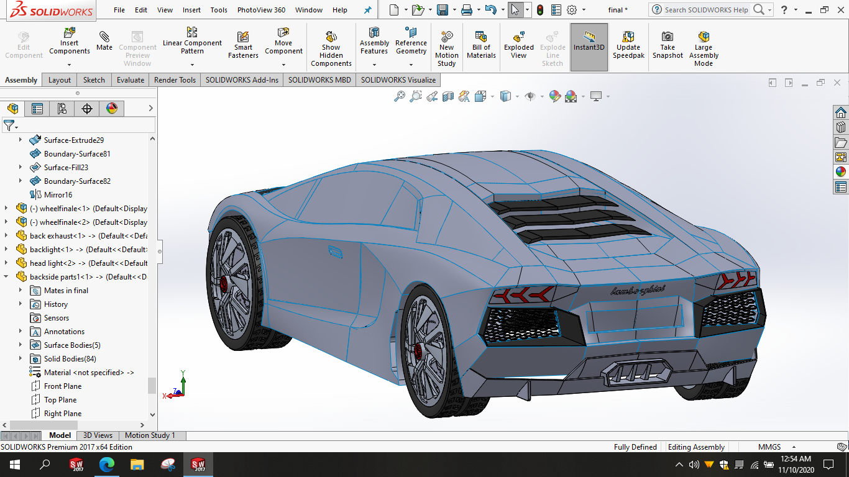Open Bill of Materials
Viewport: 849px width, 477px height.
coord(481,45)
